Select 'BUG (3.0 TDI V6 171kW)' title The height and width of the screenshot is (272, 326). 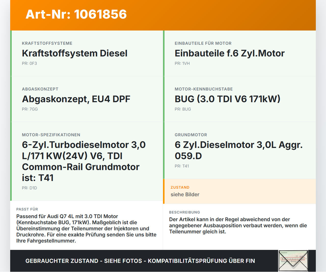(x=227, y=99)
